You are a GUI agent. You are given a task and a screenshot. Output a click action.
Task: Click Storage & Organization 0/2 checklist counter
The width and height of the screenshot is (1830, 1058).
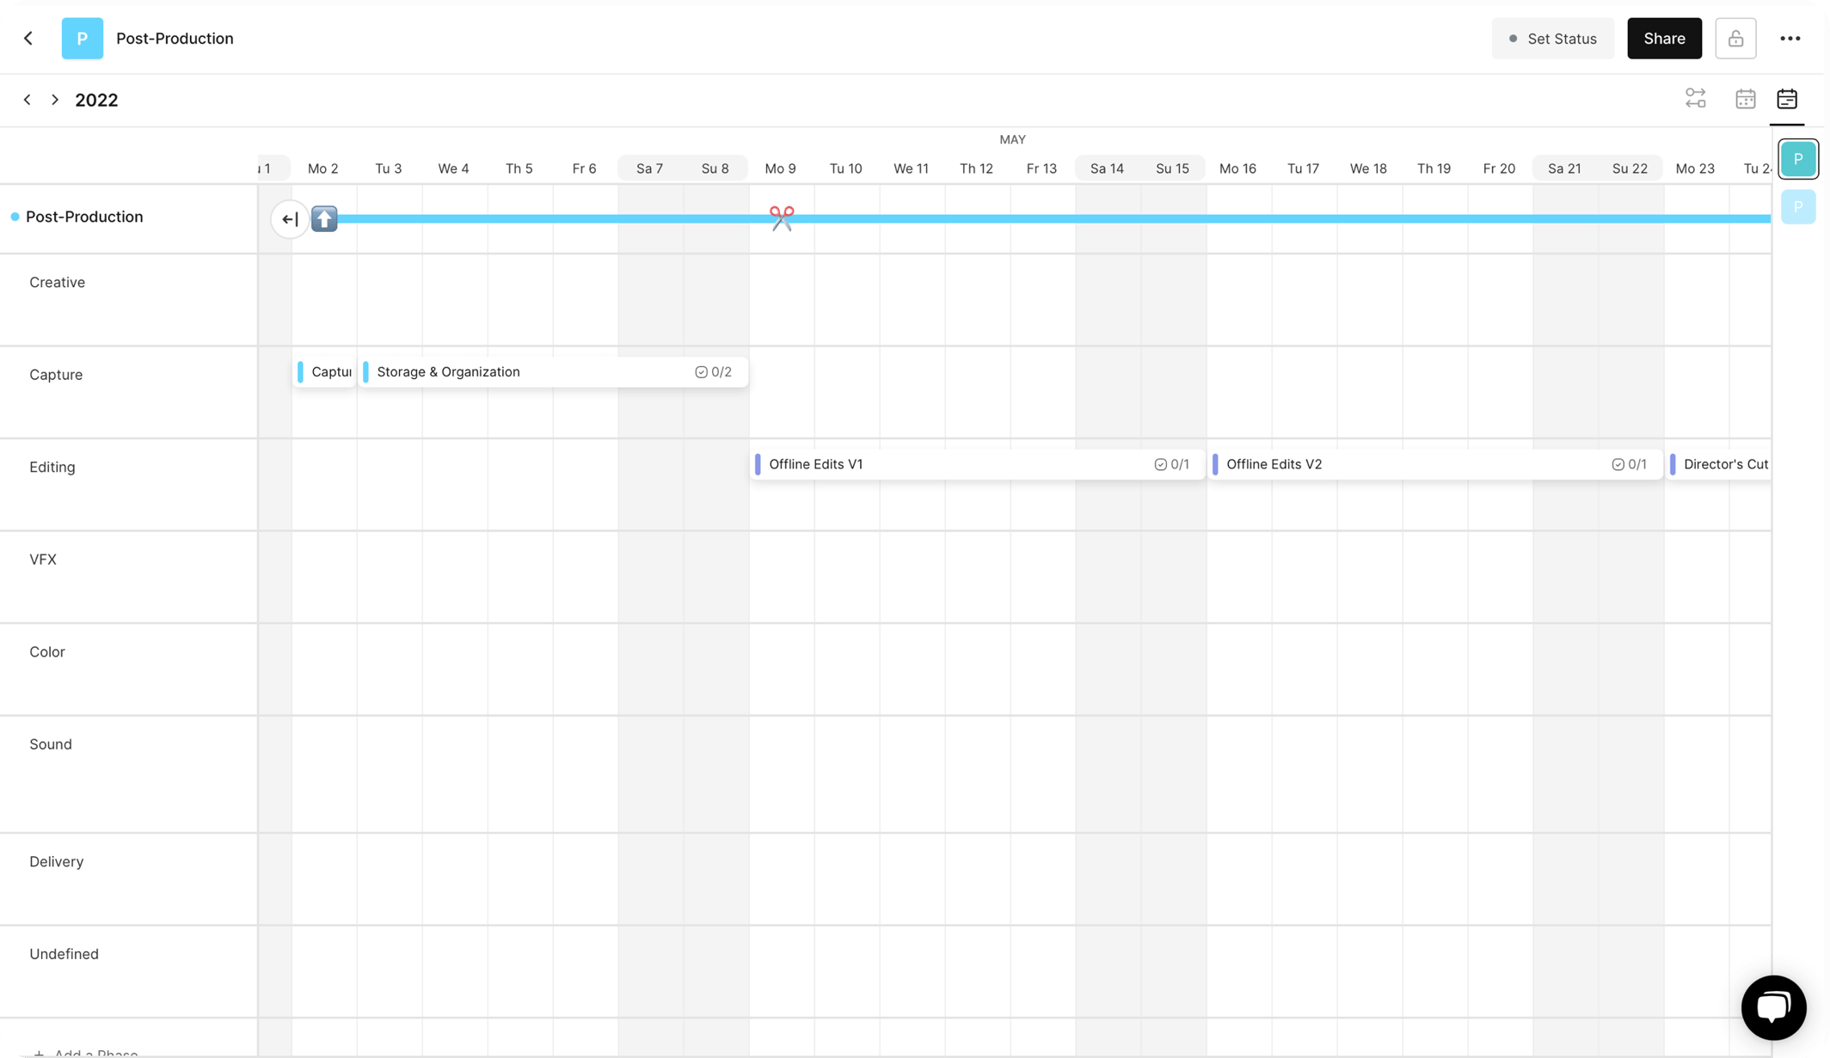point(713,372)
